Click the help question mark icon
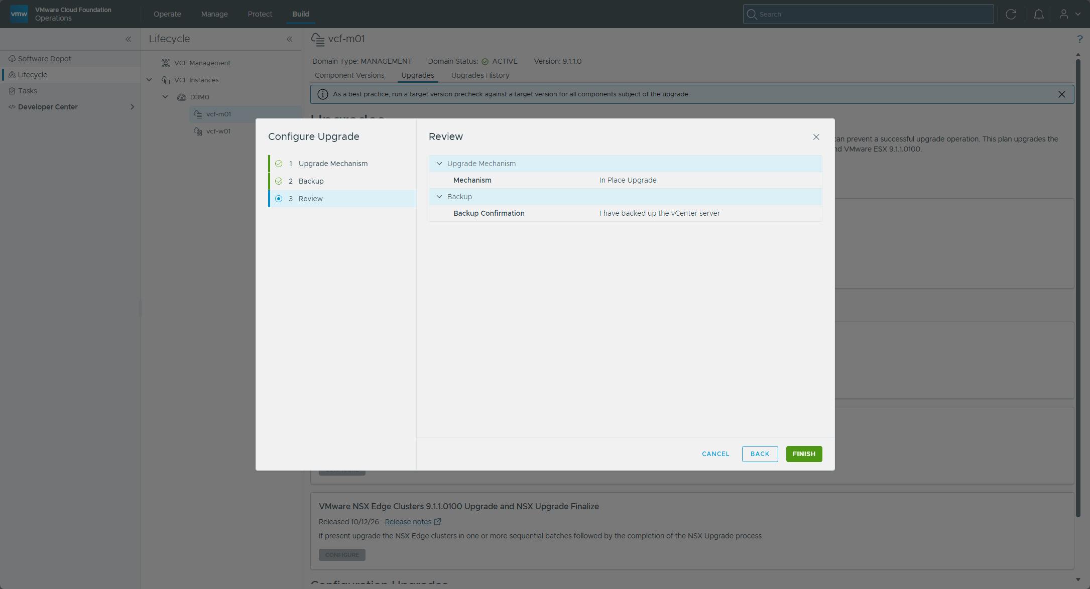Screen dimensions: 1090x589 pos(1079,39)
